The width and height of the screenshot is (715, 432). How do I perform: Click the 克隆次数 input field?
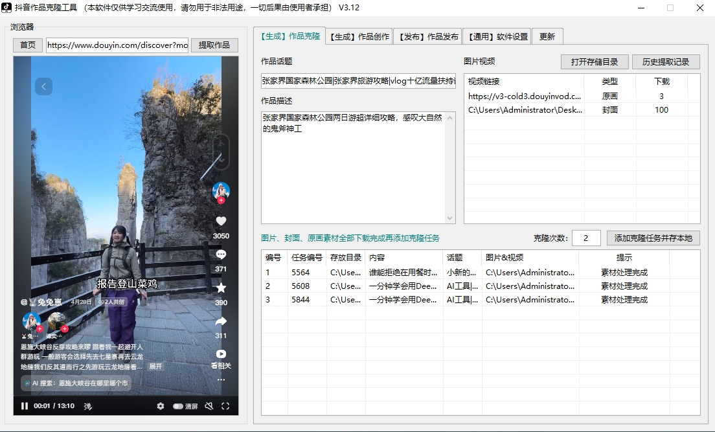pos(586,238)
